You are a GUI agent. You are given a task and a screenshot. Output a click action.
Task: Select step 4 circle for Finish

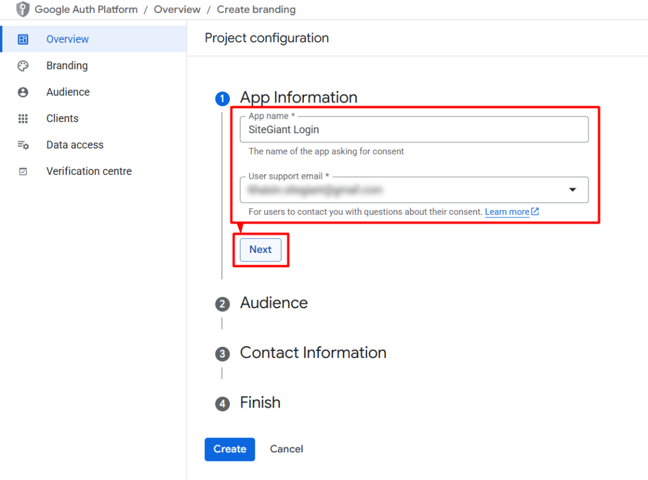(x=222, y=403)
